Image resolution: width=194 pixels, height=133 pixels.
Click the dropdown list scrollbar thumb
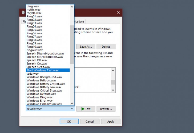(x=72, y=44)
